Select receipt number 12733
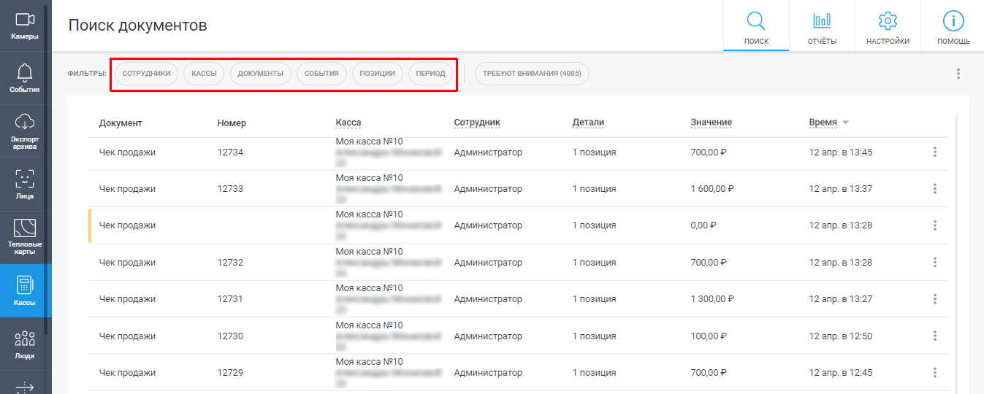This screenshot has width=984, height=394. click(x=230, y=189)
